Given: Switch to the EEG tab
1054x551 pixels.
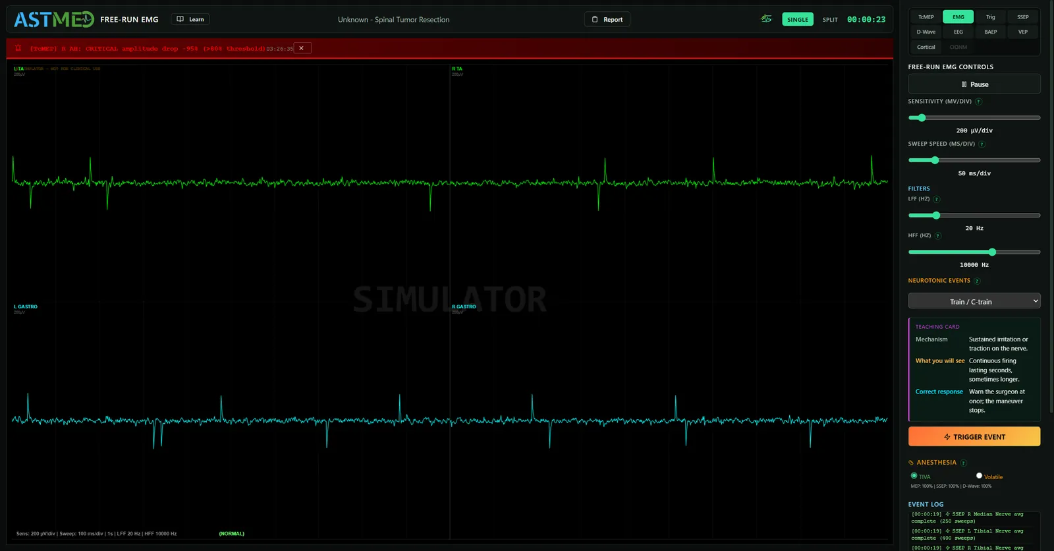Looking at the screenshot, I should 958,32.
